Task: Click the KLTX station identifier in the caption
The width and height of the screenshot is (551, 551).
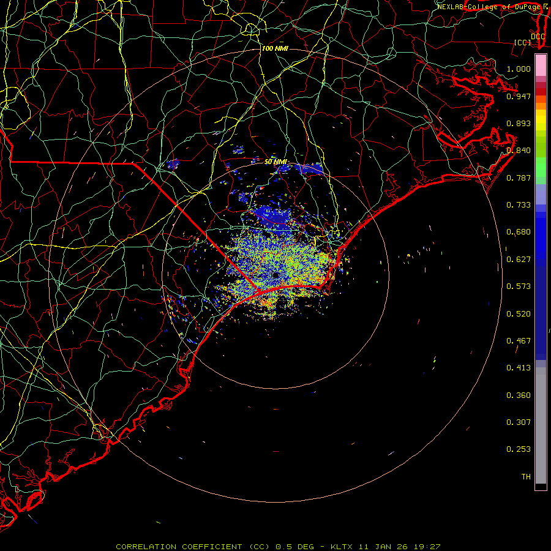Action: coord(342,547)
